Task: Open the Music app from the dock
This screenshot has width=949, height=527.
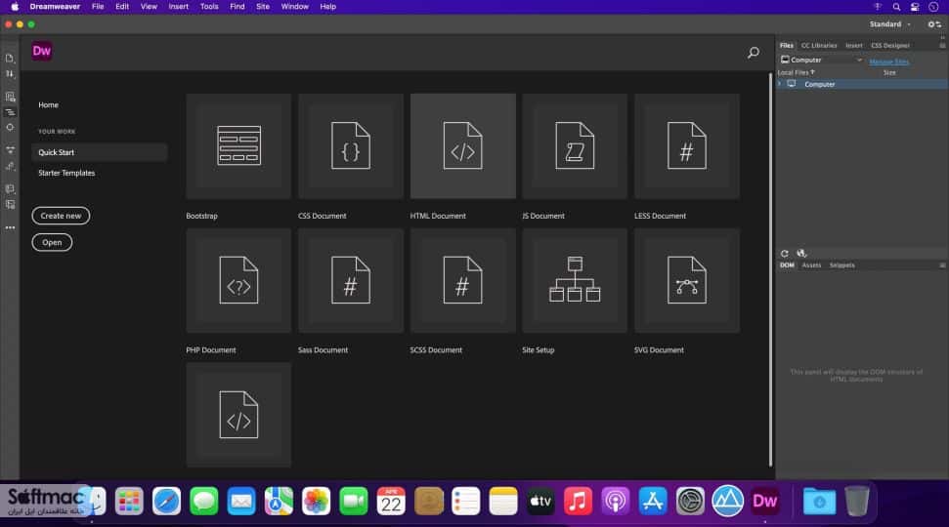Action: tap(578, 501)
